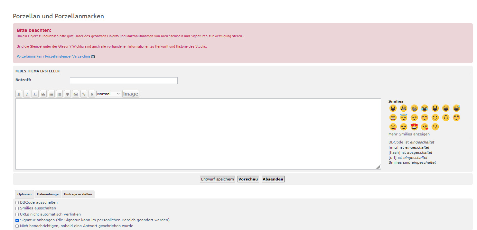Toggle bold text formatting
477x230 pixels.
[19, 94]
